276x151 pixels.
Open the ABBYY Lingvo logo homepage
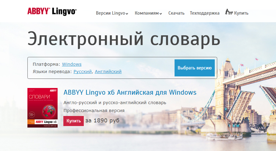click(x=52, y=12)
